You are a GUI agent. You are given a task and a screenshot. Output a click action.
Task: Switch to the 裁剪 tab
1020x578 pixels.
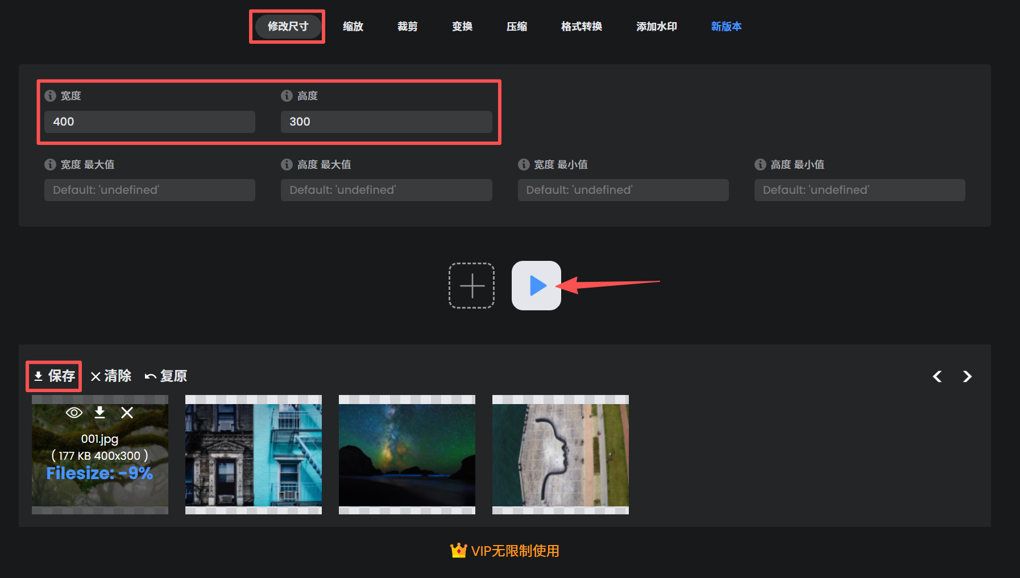coord(407,26)
